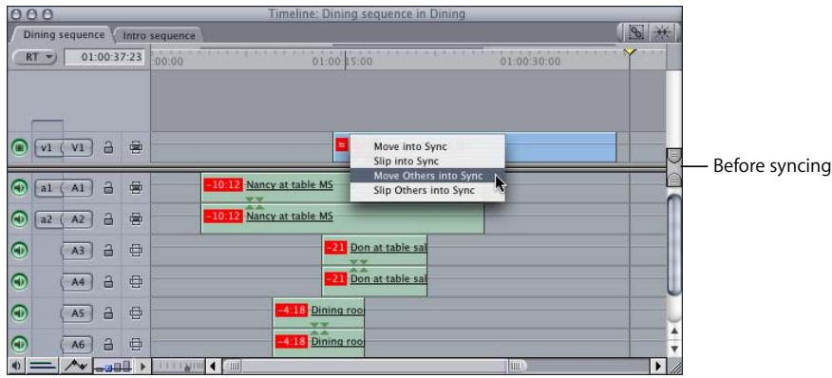Click the A2 destination track control
832x378 pixels.
click(x=78, y=218)
